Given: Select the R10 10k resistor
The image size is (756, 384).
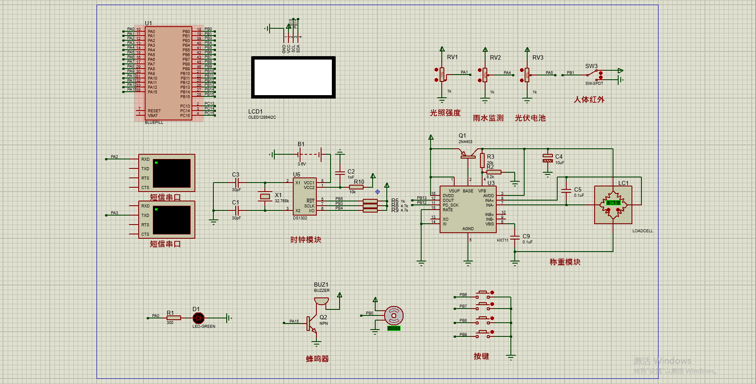Looking at the screenshot, I should 356,187.
